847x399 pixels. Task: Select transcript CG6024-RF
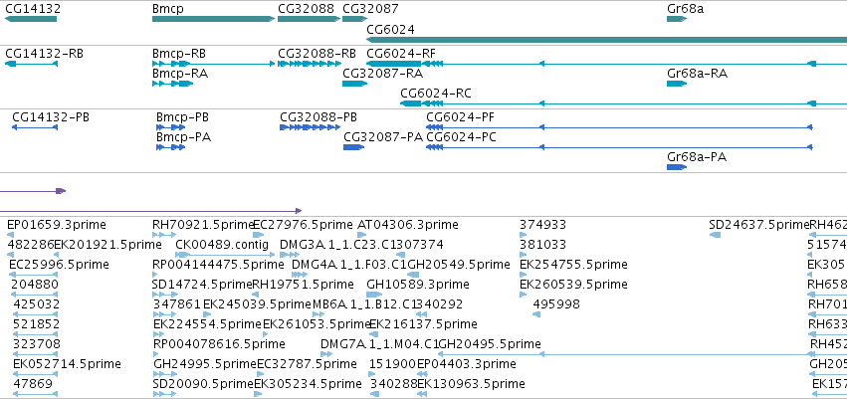coord(606,64)
